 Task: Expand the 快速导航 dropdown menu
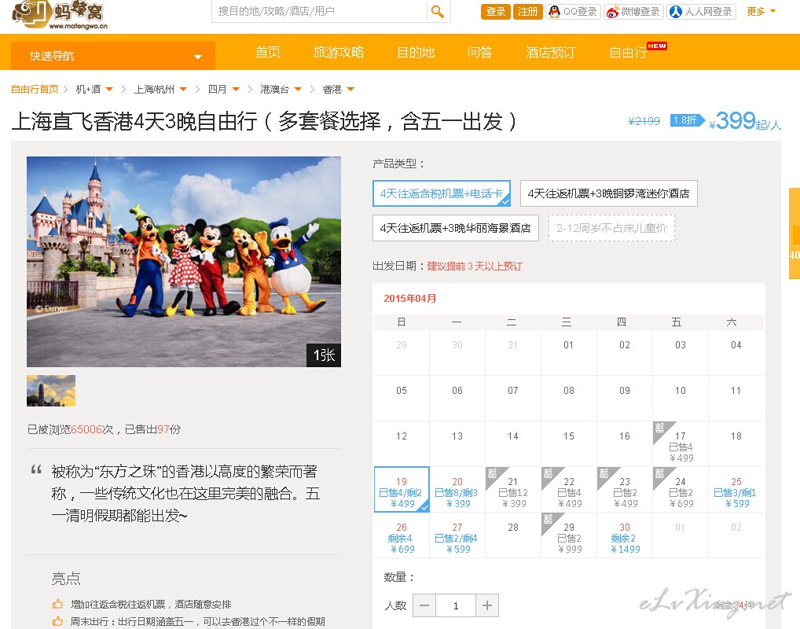pos(112,56)
